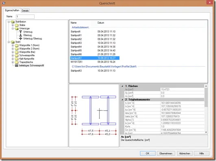Collapse the 2. Trägheitsmomente property group
This screenshot has width=216, height=161.
[122, 100]
